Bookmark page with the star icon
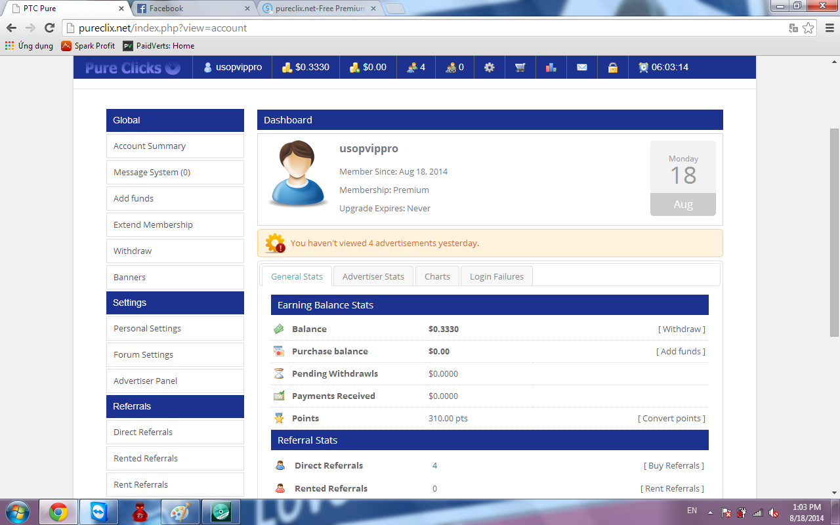Screen dimensions: 840x525 808,28
